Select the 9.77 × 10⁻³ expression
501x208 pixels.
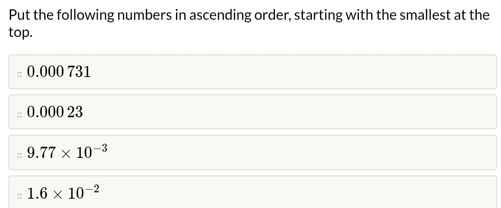[x=68, y=152]
